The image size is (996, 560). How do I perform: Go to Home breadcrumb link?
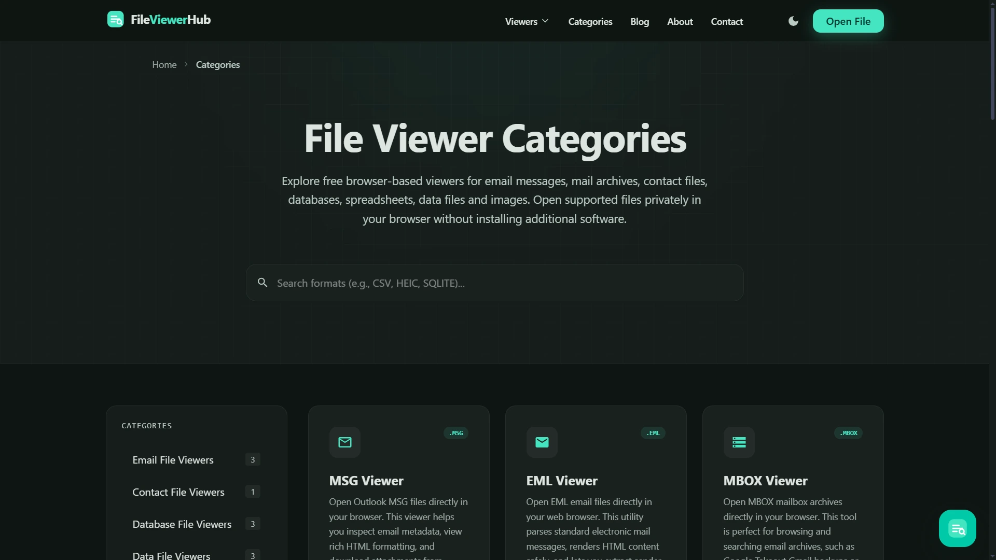[164, 65]
